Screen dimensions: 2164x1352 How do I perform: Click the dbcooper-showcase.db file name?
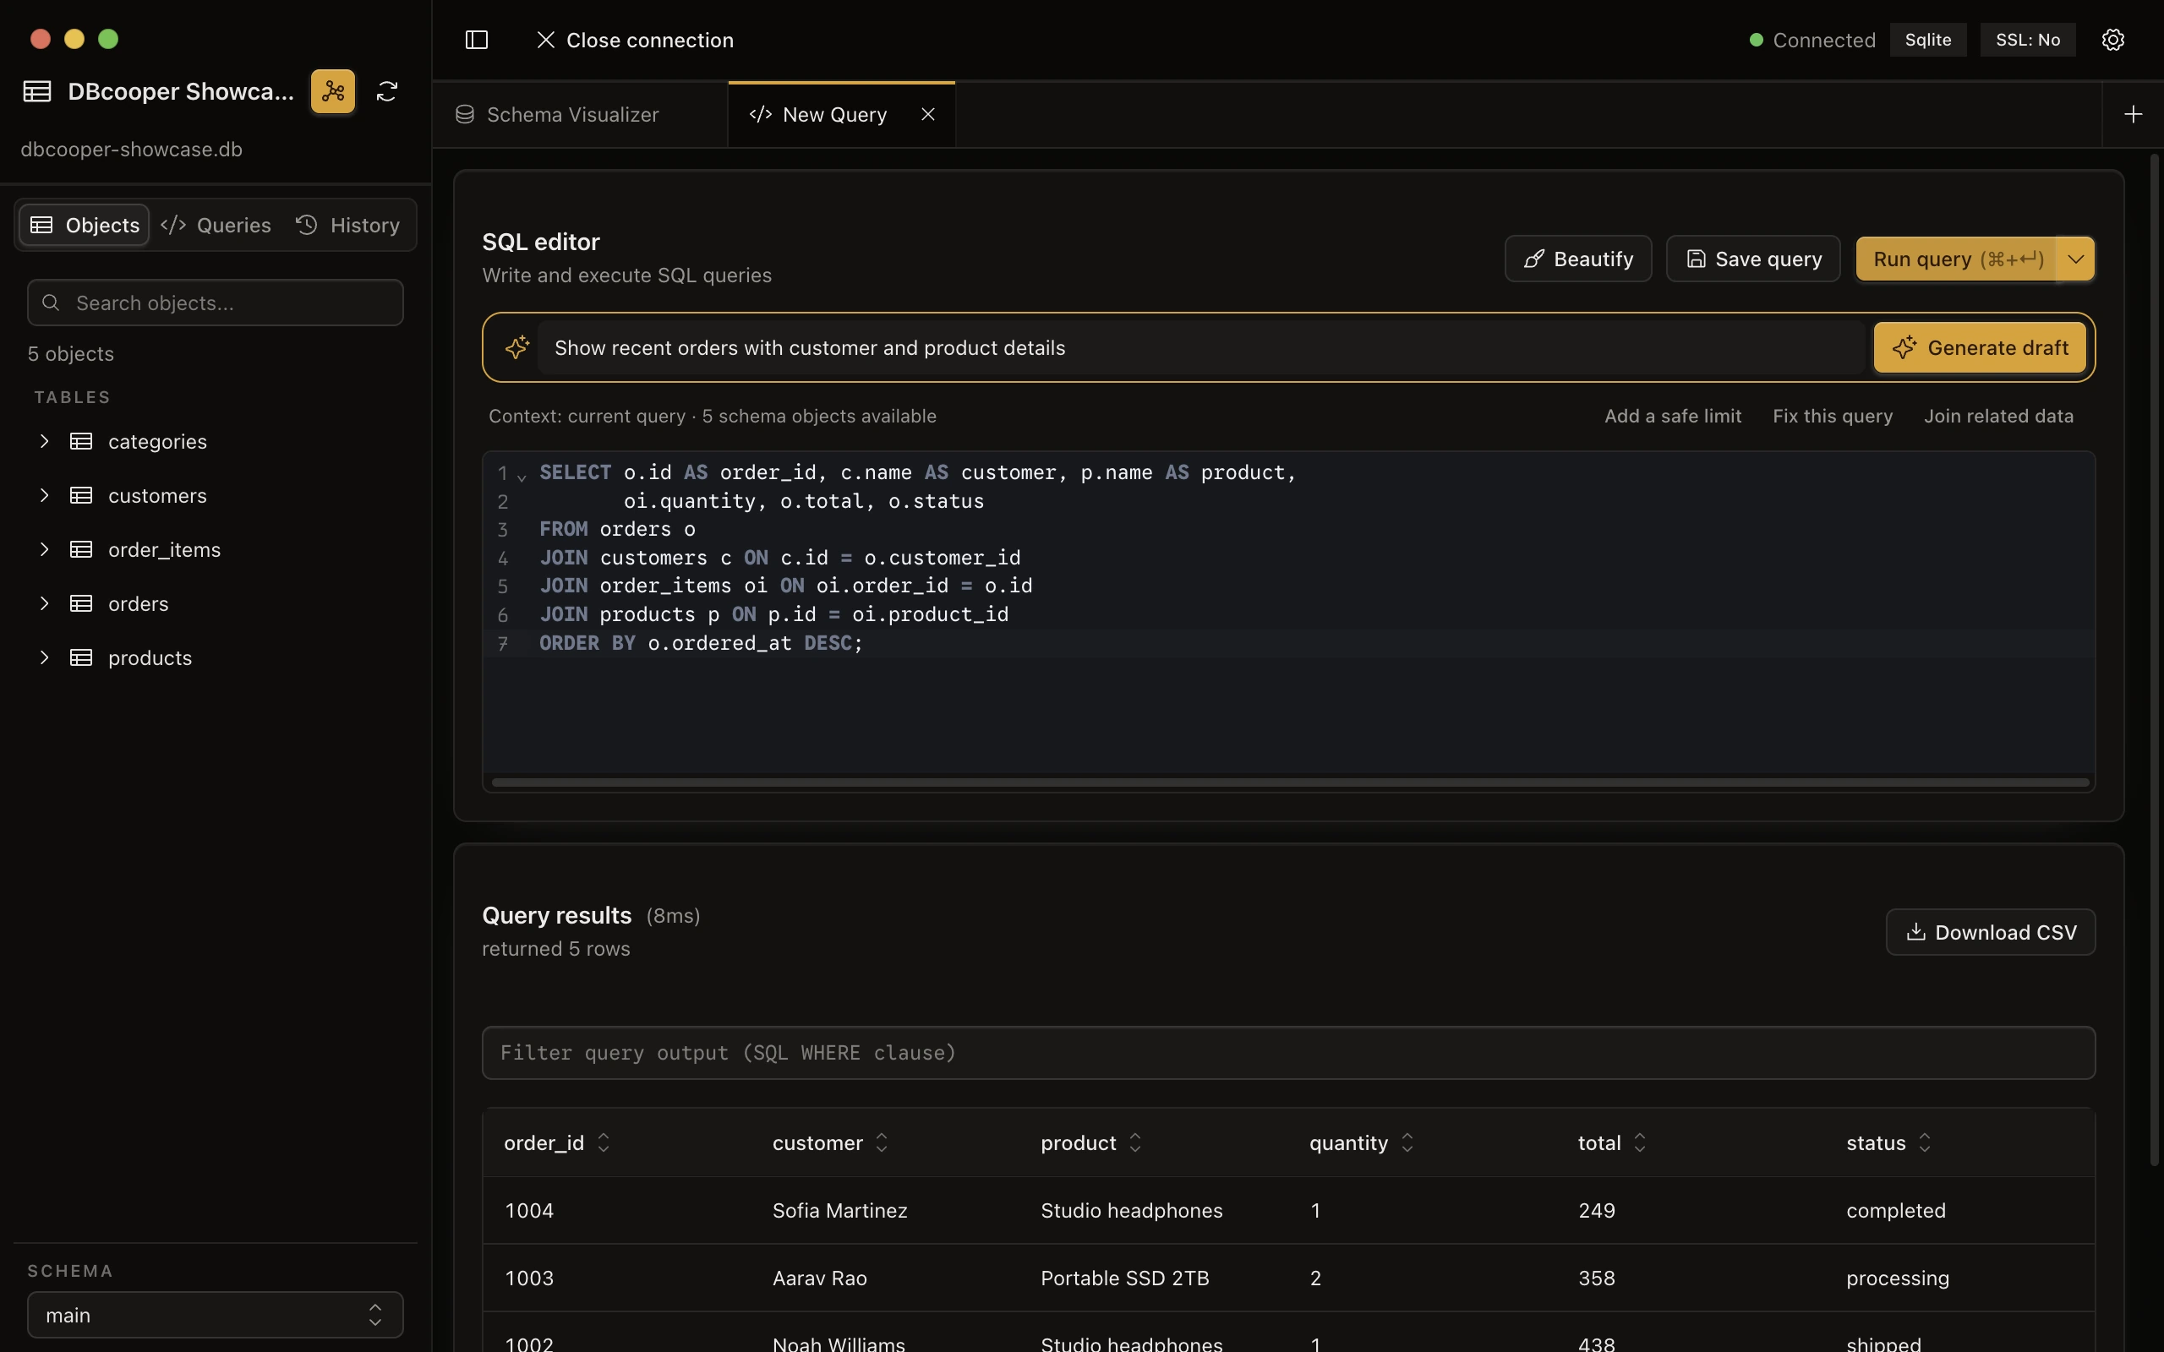pos(132,150)
